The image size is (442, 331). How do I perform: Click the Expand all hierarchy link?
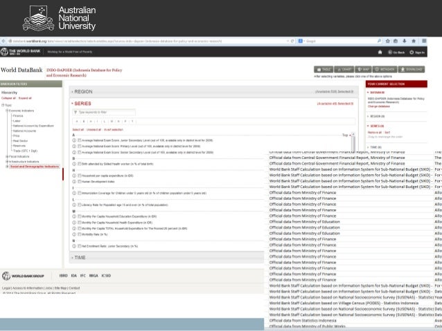pyautogui.click(x=25, y=98)
